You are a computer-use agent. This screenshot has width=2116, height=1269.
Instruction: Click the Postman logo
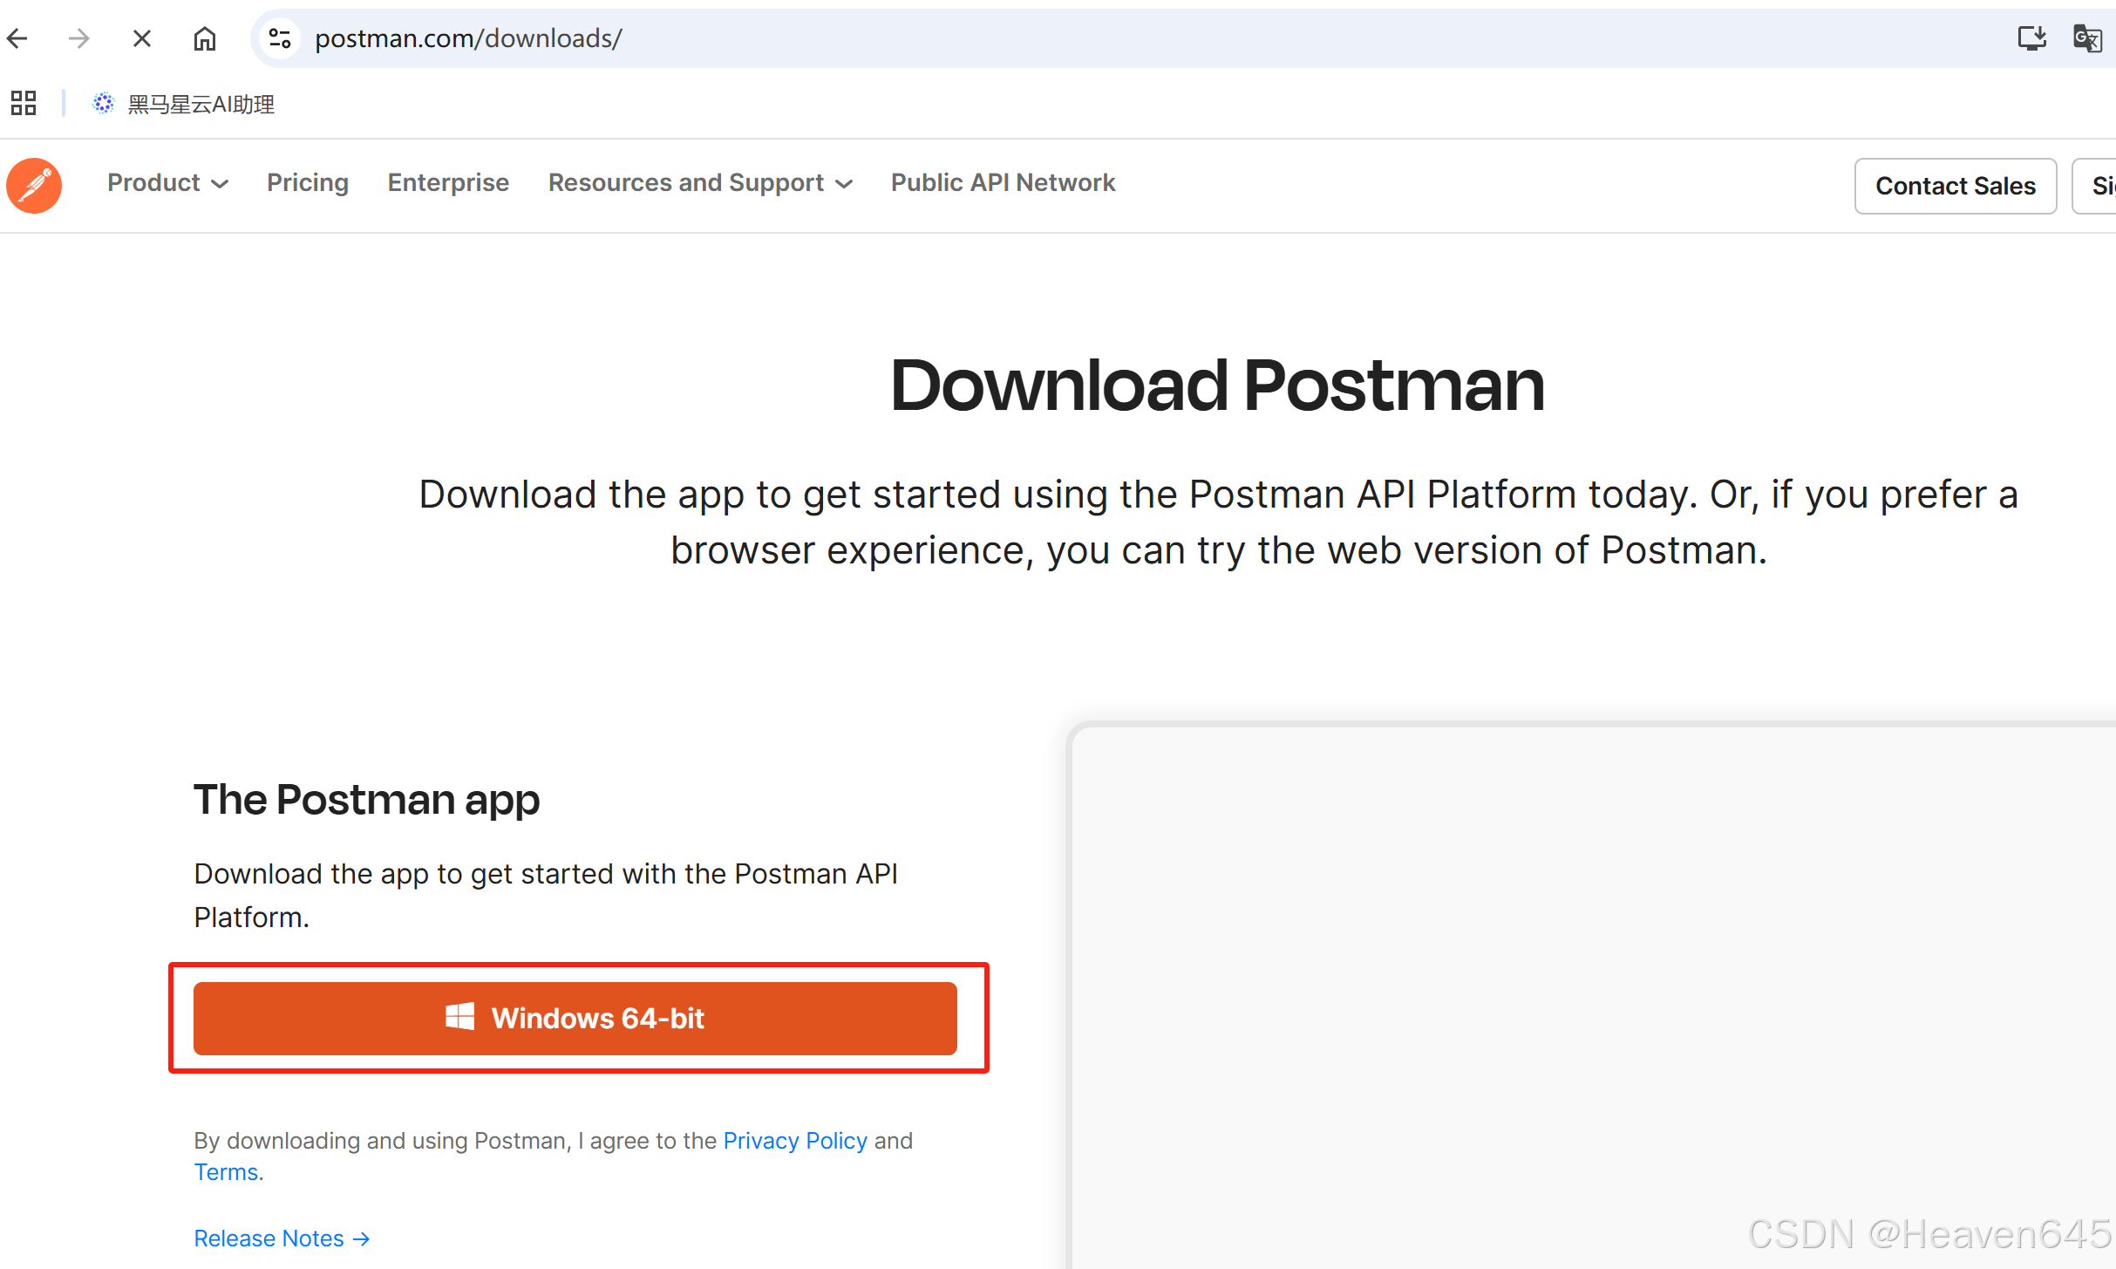point(34,185)
